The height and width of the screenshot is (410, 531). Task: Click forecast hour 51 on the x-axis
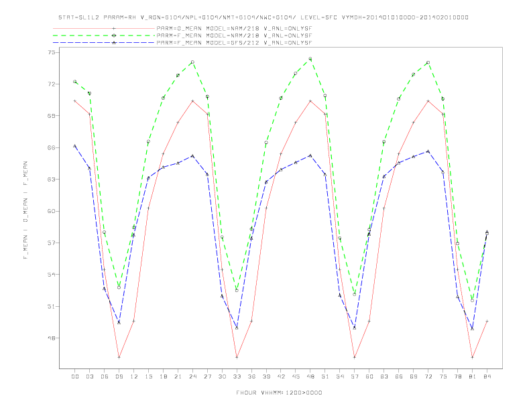click(x=325, y=377)
